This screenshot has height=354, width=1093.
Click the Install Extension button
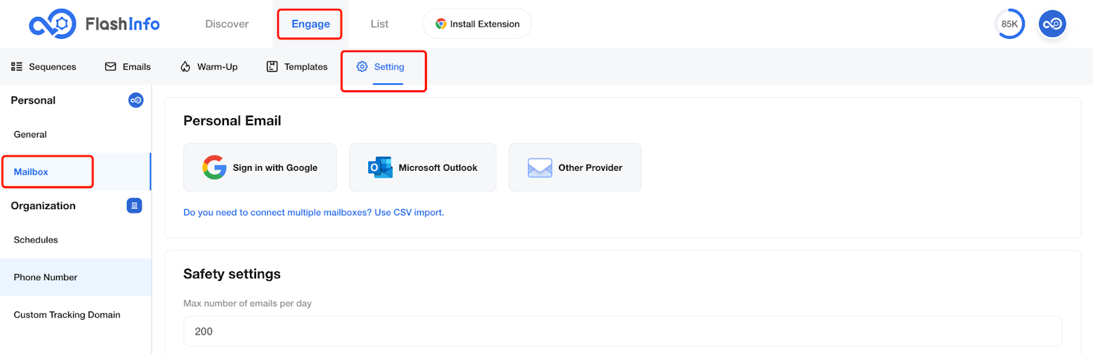[478, 24]
